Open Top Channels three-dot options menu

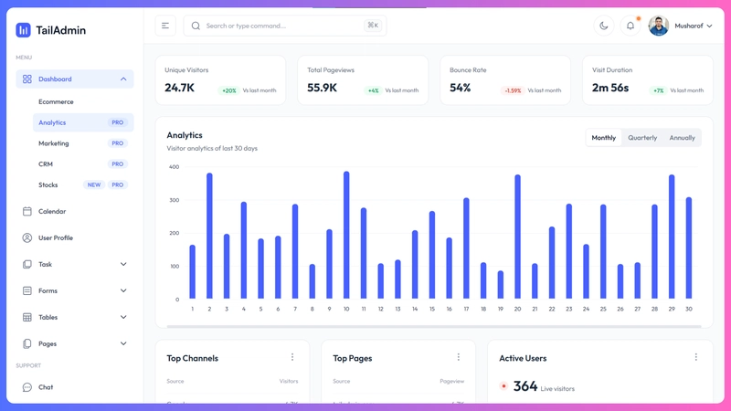(292, 357)
